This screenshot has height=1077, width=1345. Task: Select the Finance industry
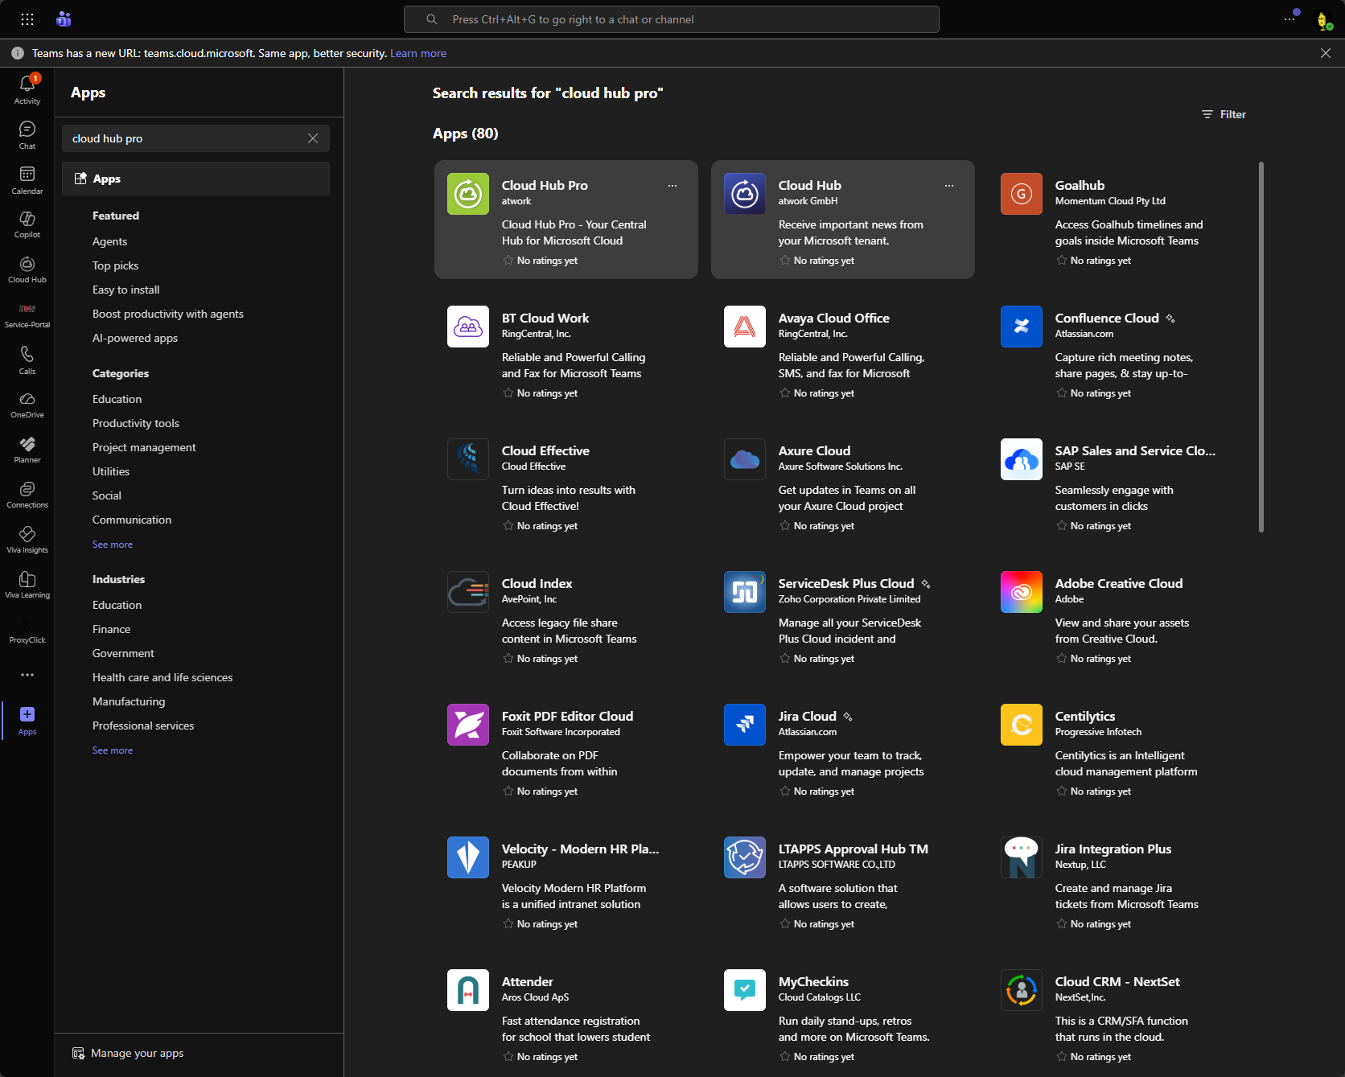[x=112, y=629]
